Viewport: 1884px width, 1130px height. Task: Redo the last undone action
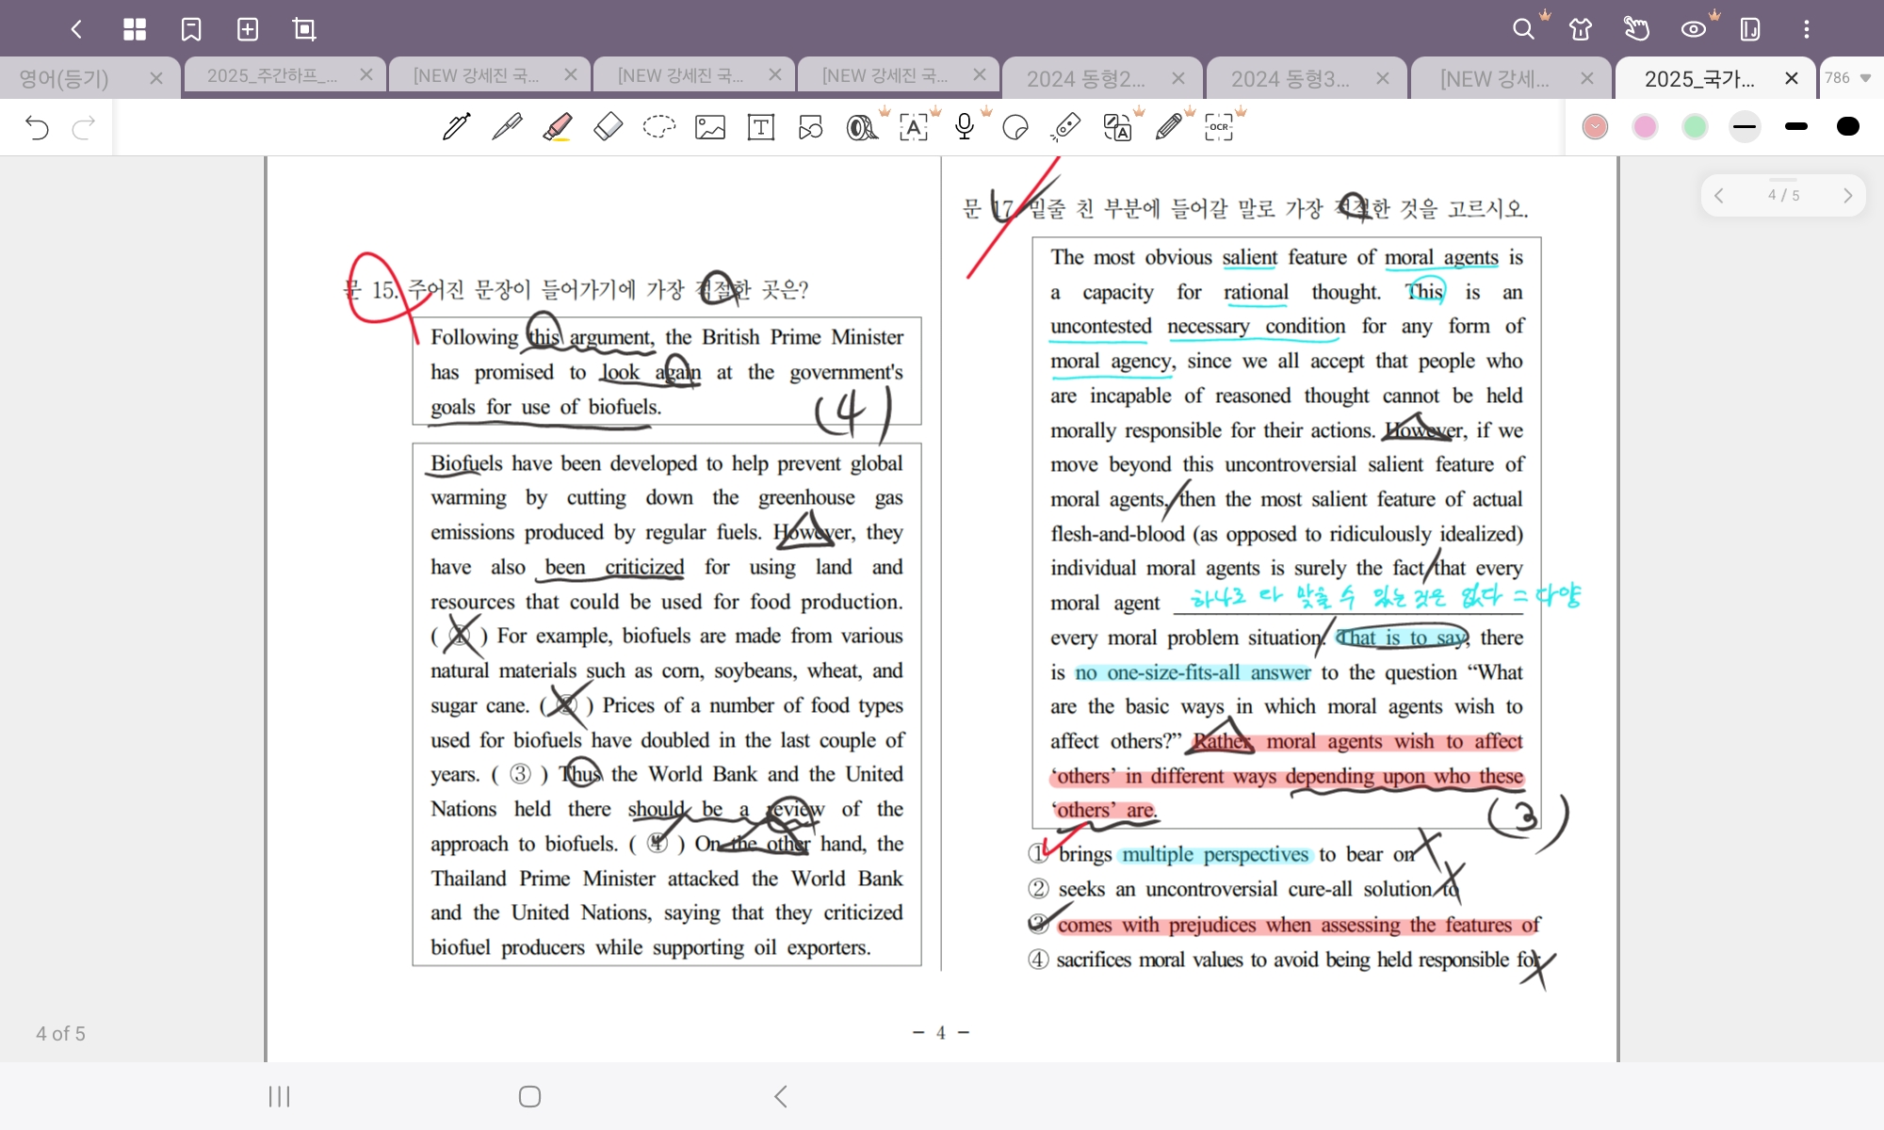pos(84,127)
